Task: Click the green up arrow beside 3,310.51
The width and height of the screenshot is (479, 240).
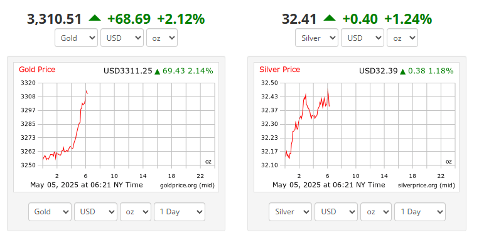Action: pos(95,18)
